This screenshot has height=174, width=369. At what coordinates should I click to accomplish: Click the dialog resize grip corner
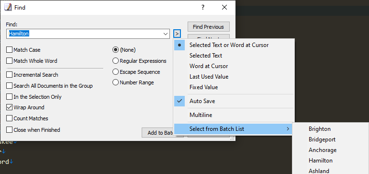pyautogui.click(x=233, y=139)
